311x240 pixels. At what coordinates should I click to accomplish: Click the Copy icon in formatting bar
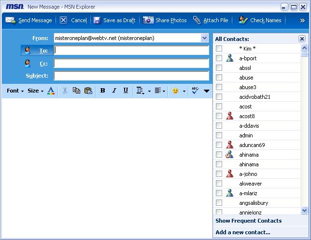pos(76,91)
